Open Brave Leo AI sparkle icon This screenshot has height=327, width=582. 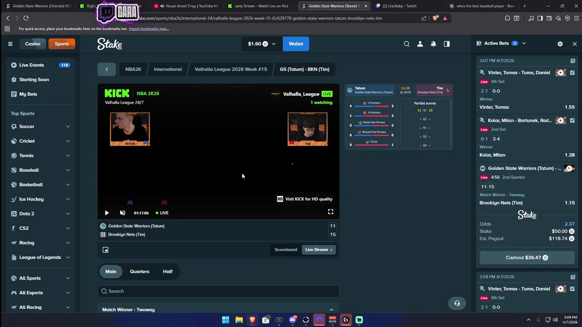(558, 18)
